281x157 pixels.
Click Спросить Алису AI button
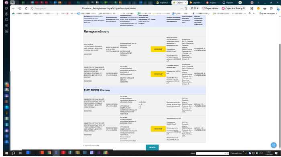click(x=233, y=8)
